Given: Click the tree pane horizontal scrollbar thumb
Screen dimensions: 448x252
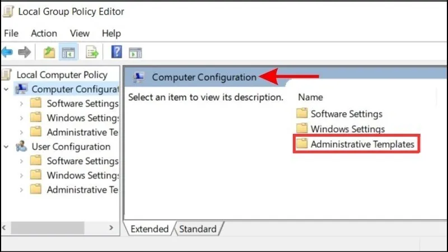Looking at the screenshot, I should 48,228.
